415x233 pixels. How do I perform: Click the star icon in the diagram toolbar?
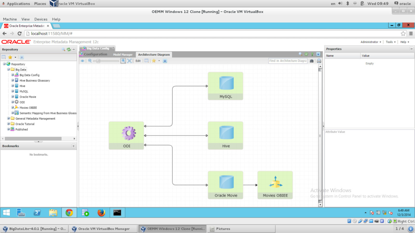tap(154, 61)
